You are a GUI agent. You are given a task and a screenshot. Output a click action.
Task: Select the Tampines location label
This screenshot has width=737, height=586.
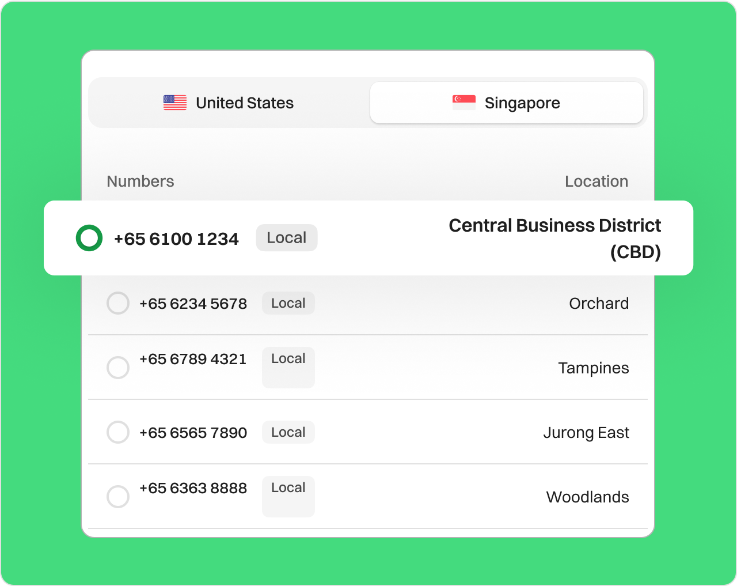click(593, 368)
